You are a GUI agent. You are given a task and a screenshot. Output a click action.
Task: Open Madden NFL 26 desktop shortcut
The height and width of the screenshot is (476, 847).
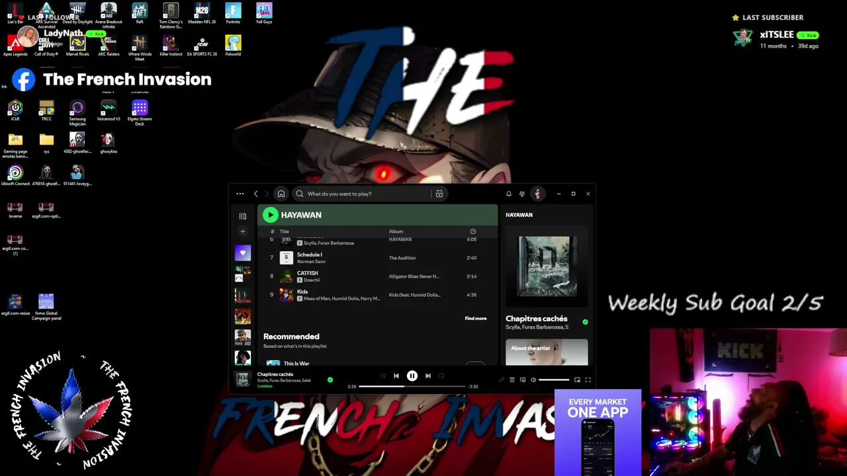[202, 13]
